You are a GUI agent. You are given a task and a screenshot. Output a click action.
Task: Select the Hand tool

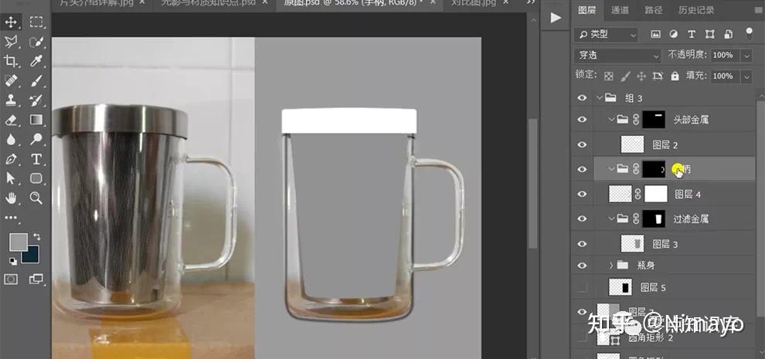click(x=11, y=198)
